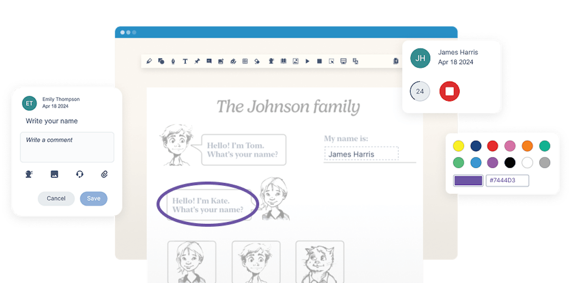Select the Pen tool
571x283 pixels.
coord(173,61)
